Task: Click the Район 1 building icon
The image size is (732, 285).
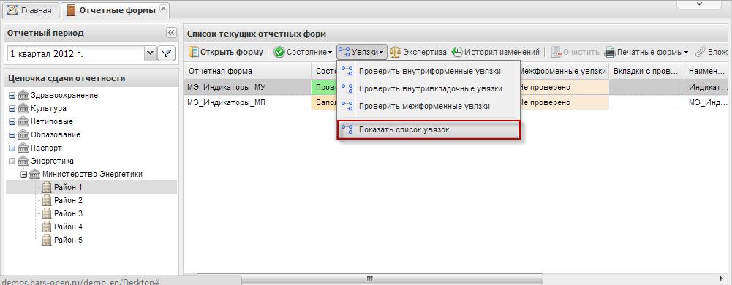Action: pyautogui.click(x=46, y=187)
